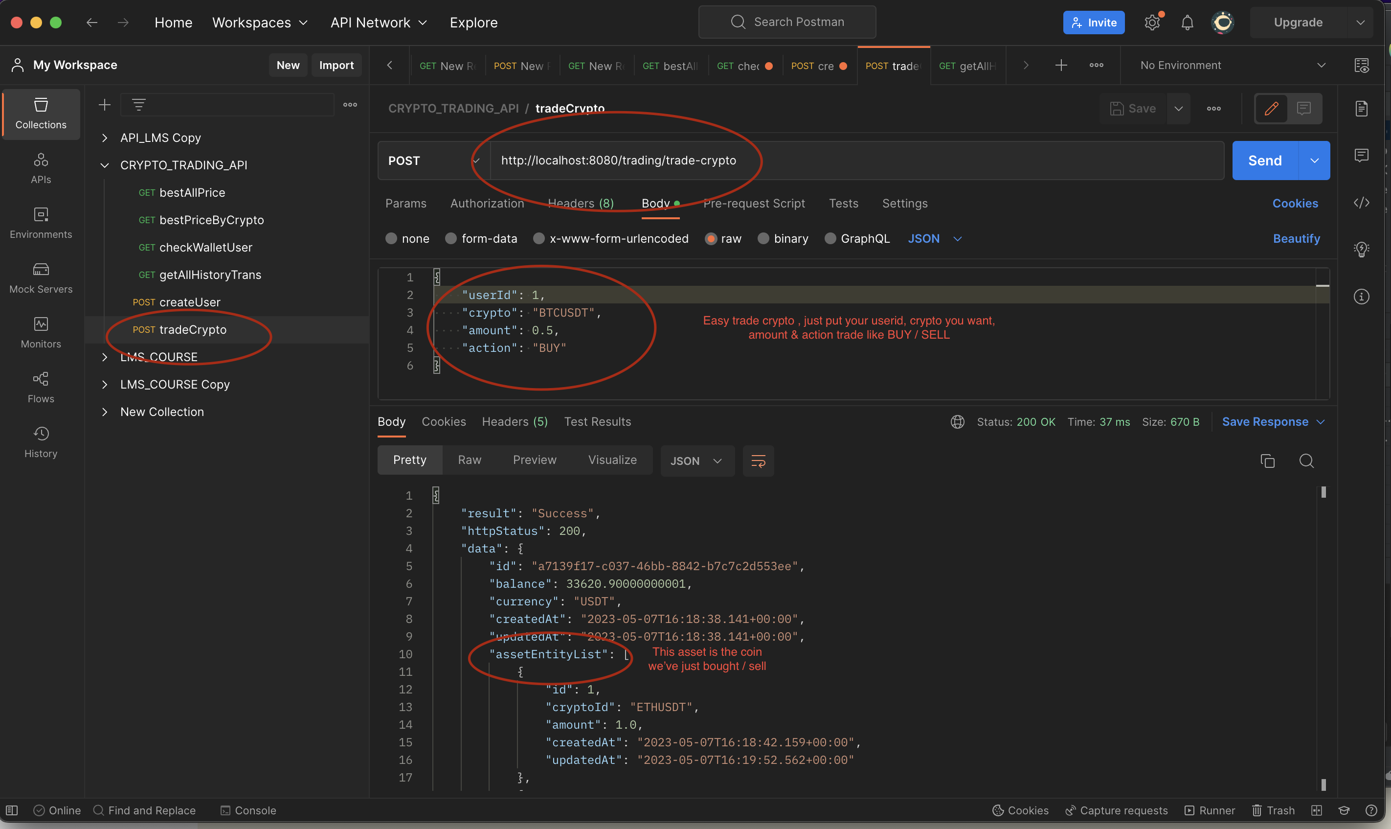Screen dimensions: 1391x829
Task: Click the Send button
Action: tap(1264, 161)
